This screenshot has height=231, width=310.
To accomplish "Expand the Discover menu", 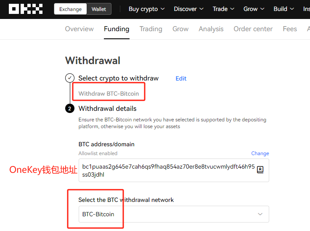I will coord(188,9).
